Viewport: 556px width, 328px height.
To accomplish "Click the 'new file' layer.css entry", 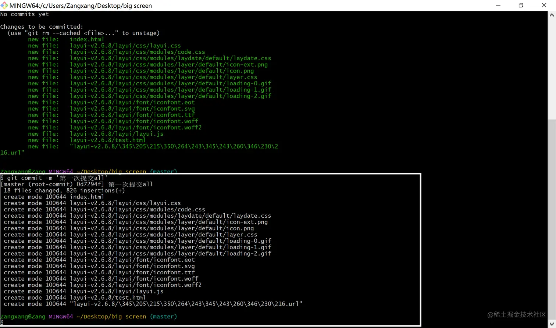I will pyautogui.click(x=143, y=77).
